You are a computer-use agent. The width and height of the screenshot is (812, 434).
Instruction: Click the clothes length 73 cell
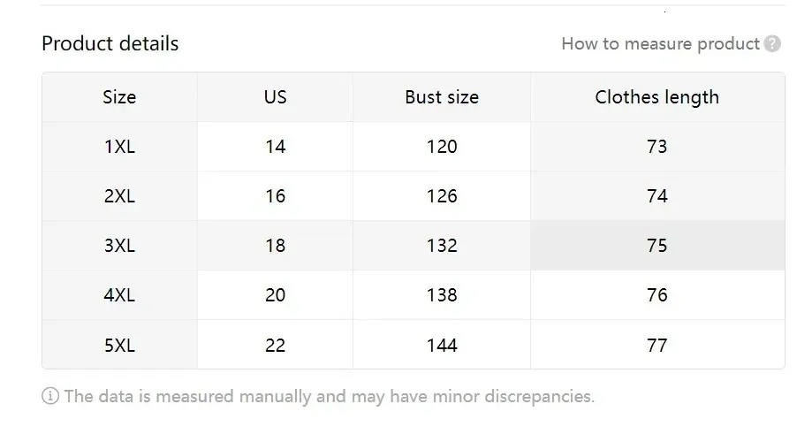pos(656,147)
